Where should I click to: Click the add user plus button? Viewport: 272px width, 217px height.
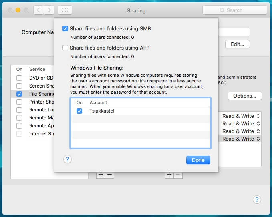click(x=169, y=175)
